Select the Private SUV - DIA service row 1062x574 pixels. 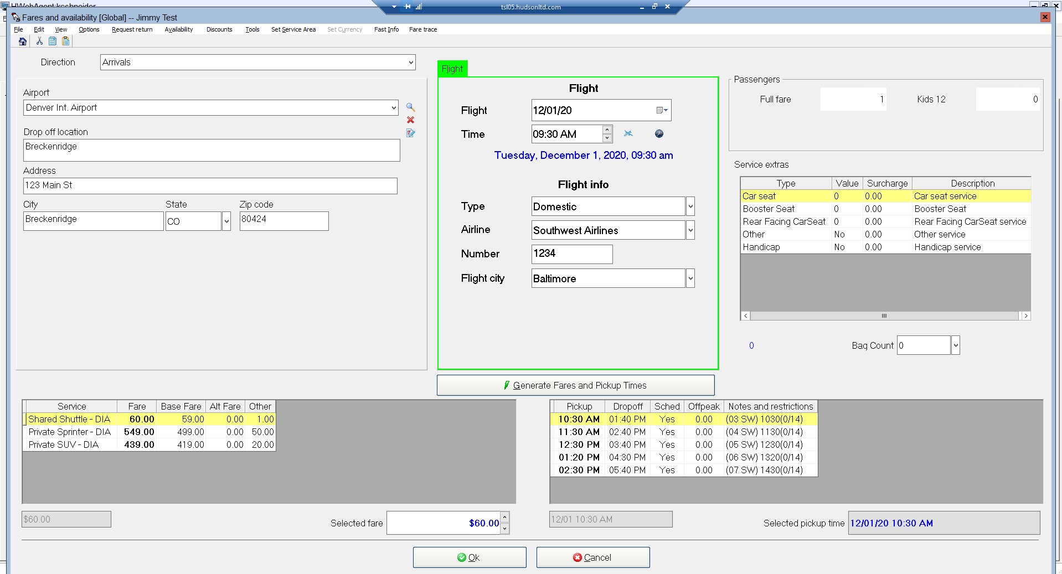click(64, 444)
